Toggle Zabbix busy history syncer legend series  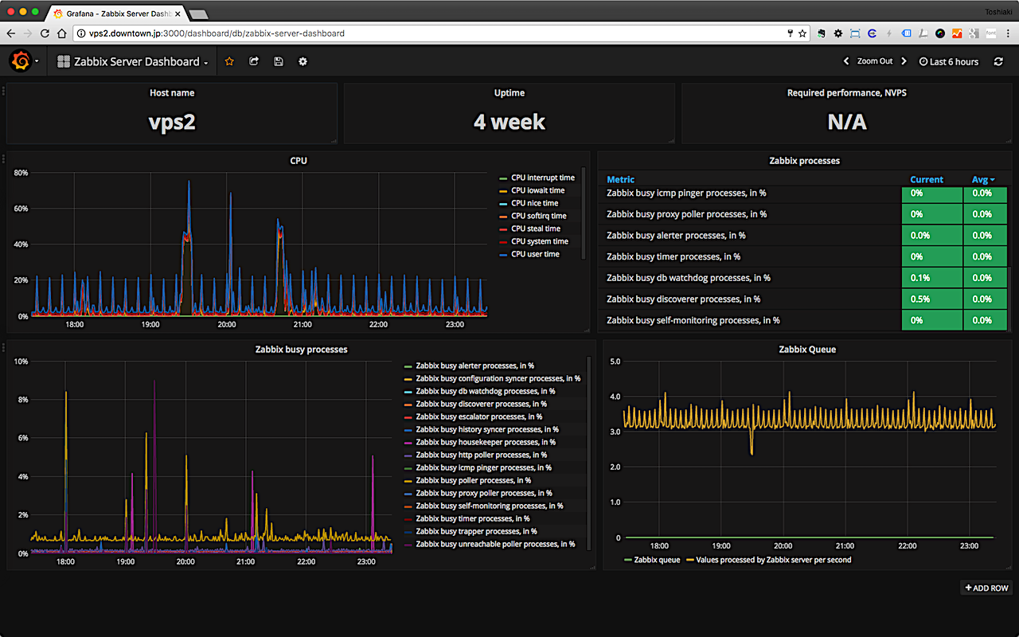487,429
